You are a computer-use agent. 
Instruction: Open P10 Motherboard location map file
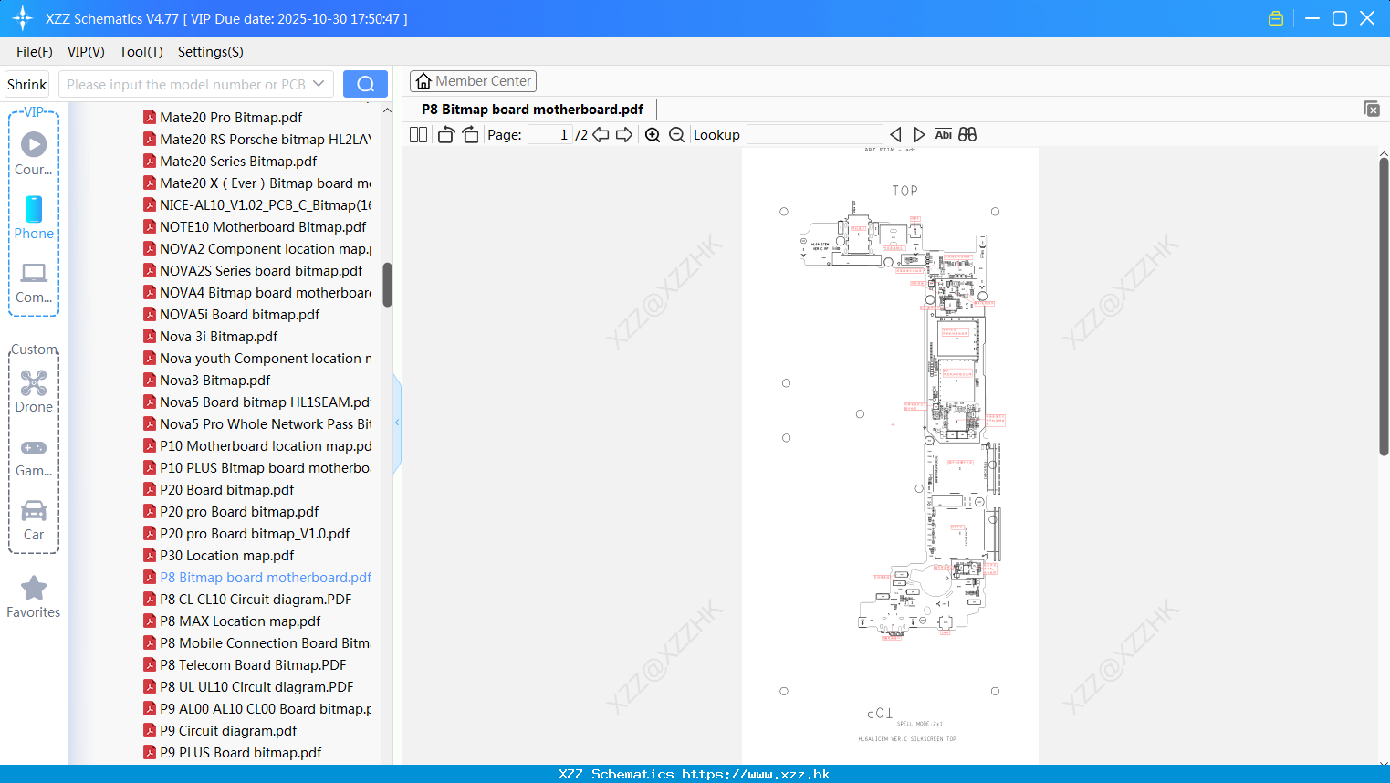pyautogui.click(x=265, y=445)
